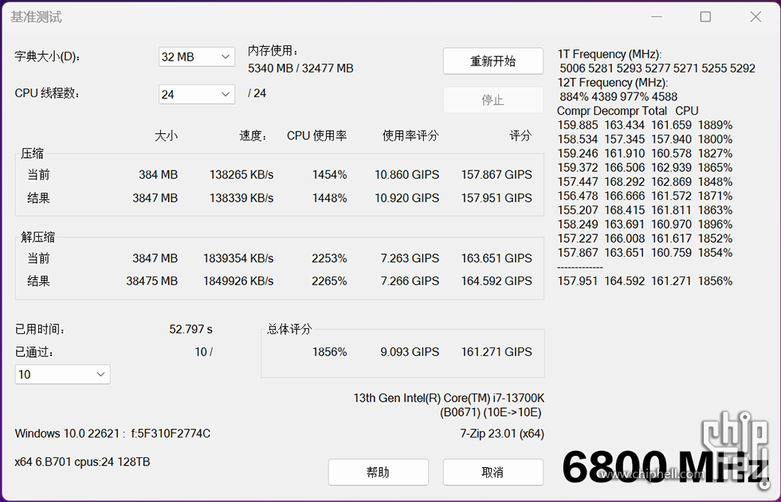Click the log row ending with 1800%
Screen dimensions: 781x502
[x=645, y=139]
